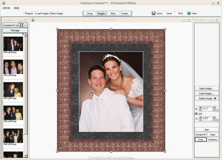The image size is (222, 160).
Task: Open the v dropdown next to height
Action: pos(217,120)
